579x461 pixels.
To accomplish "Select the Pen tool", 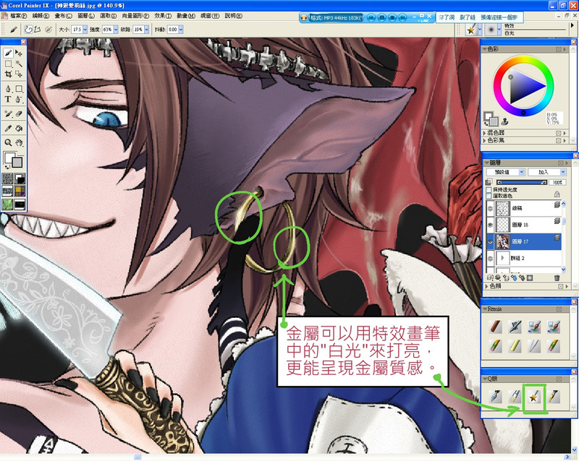I will 8,88.
